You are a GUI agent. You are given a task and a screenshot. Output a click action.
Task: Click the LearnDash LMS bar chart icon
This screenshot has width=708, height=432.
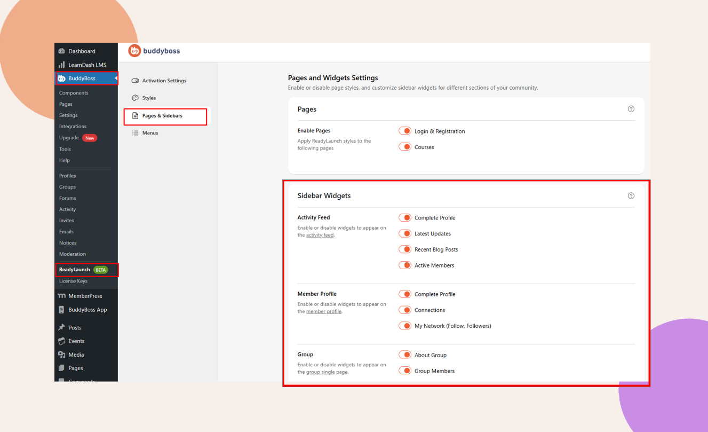61,65
